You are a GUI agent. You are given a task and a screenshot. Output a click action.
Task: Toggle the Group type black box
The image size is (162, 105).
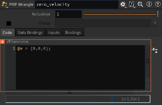[x=9, y=23]
